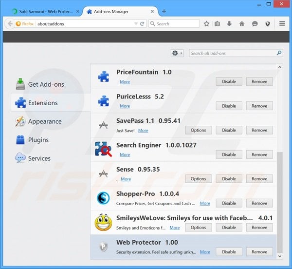Click the SavePass extension icon

103,125
